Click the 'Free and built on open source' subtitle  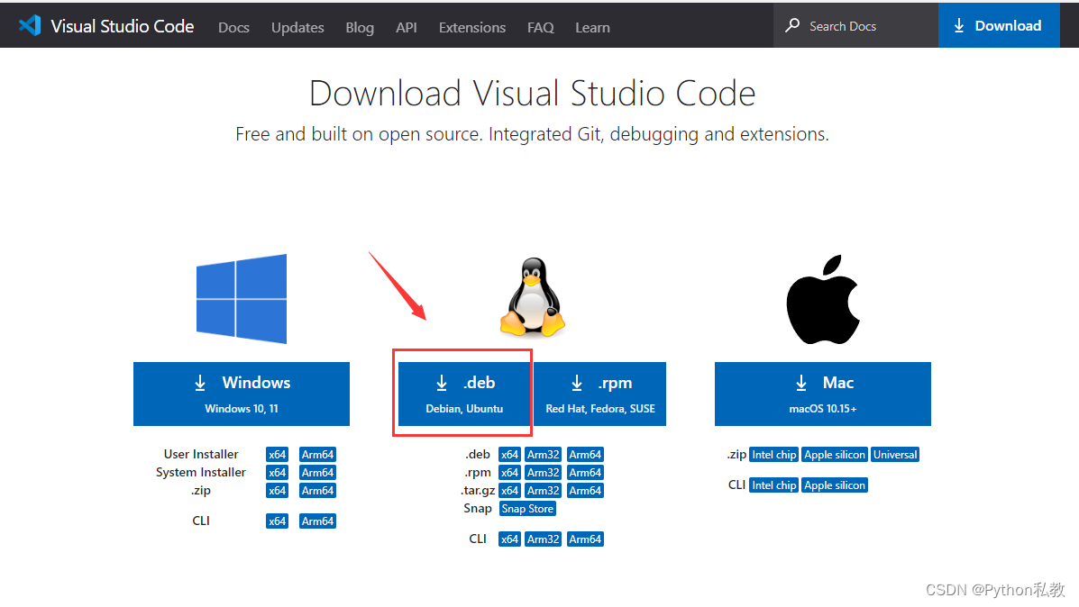[x=532, y=134]
